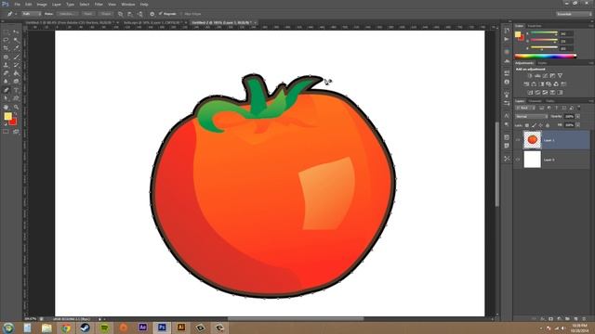Toggle visibility of Layer 1
The height and width of the screenshot is (334, 595).
[518, 140]
